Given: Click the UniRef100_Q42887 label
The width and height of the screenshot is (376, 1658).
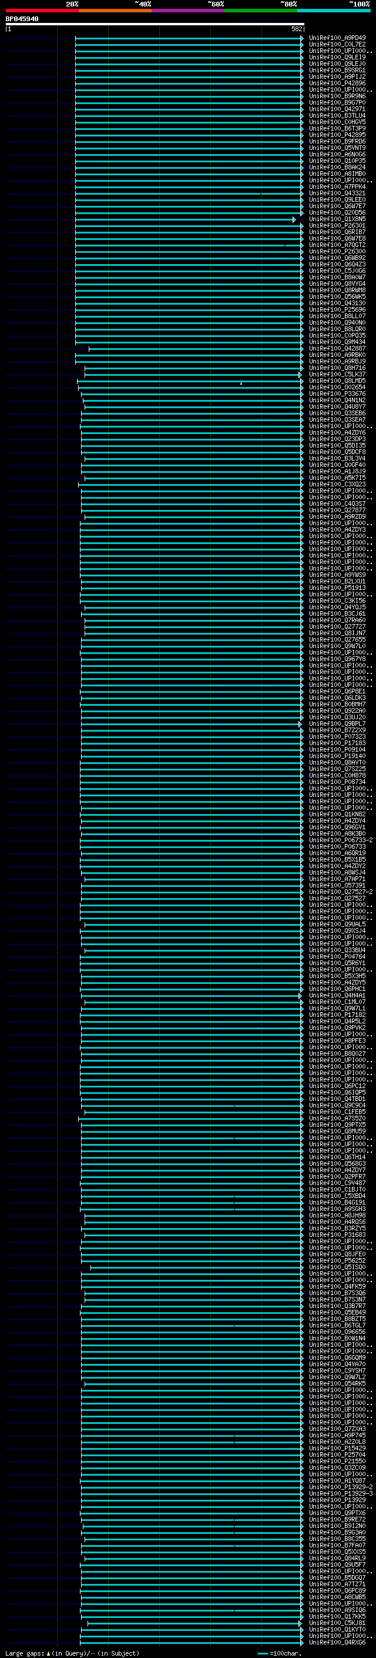Looking at the screenshot, I should coord(337,349).
